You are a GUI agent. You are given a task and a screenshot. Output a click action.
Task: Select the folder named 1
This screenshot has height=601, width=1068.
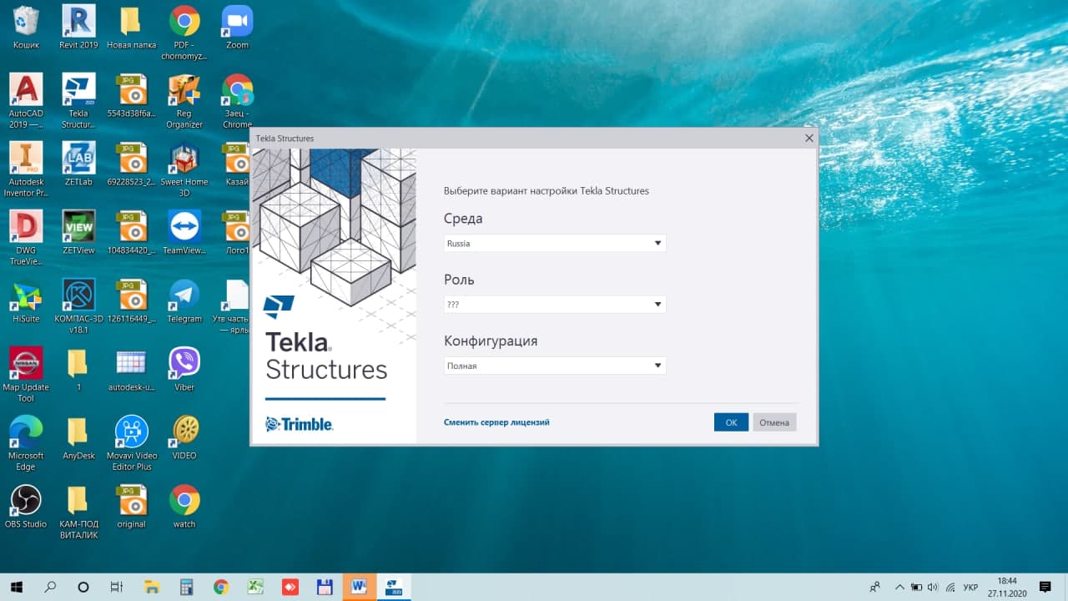pyautogui.click(x=78, y=370)
